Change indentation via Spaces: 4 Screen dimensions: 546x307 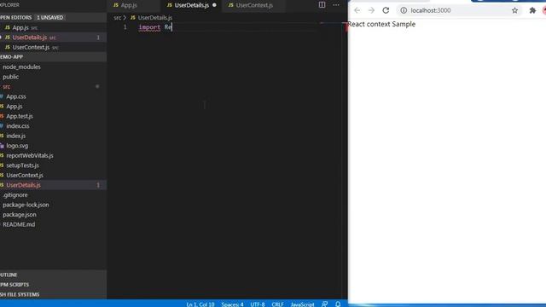(x=232, y=304)
